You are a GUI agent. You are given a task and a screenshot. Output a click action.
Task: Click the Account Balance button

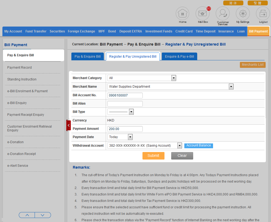point(199,146)
